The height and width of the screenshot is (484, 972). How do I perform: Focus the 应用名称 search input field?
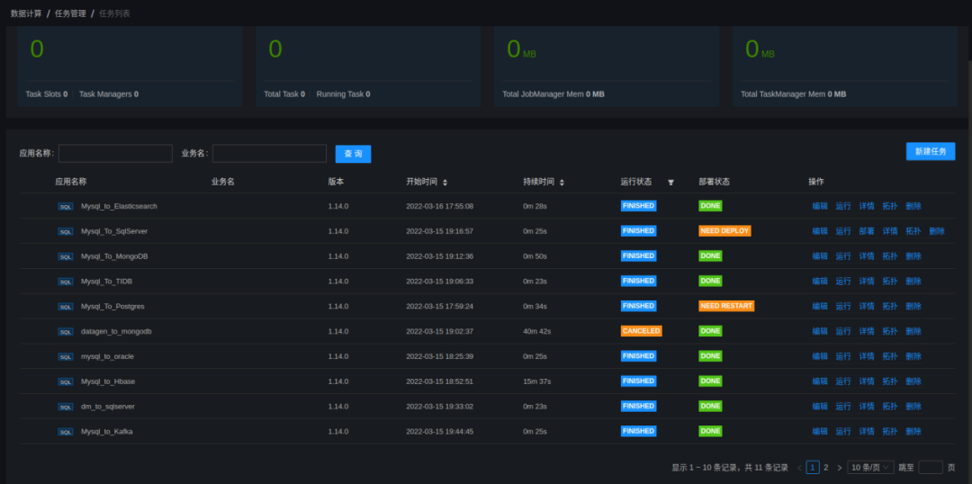pos(115,154)
